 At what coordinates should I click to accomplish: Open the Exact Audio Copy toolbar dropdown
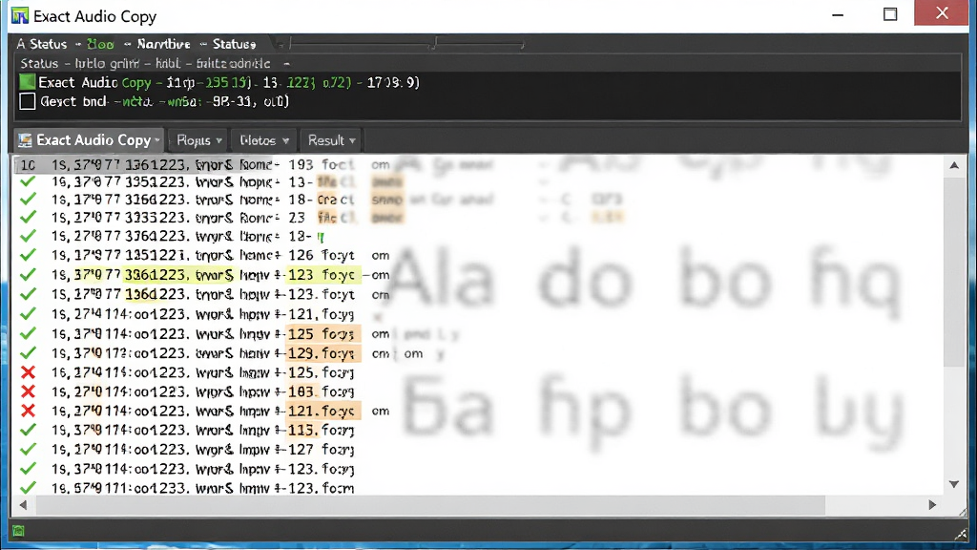(x=89, y=140)
